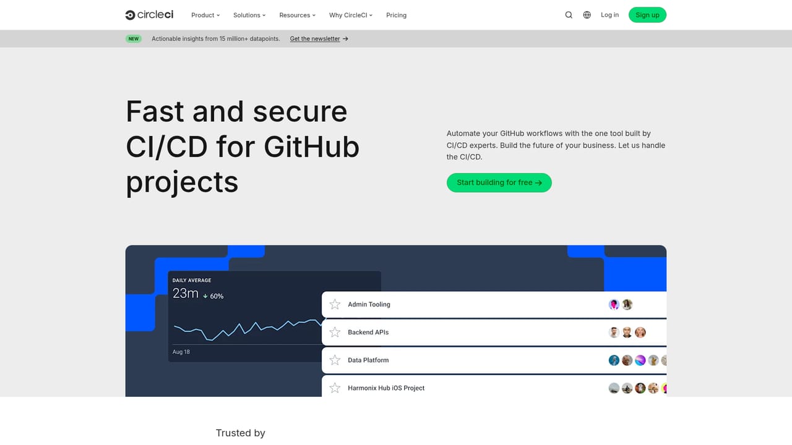Click the down-arrow 60% indicator
The width and height of the screenshot is (792, 445).
pyautogui.click(x=213, y=296)
